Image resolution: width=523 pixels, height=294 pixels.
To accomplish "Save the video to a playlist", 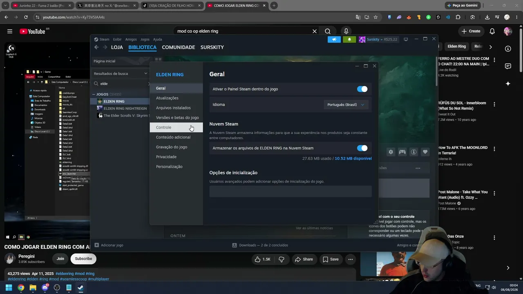I will pos(331,259).
